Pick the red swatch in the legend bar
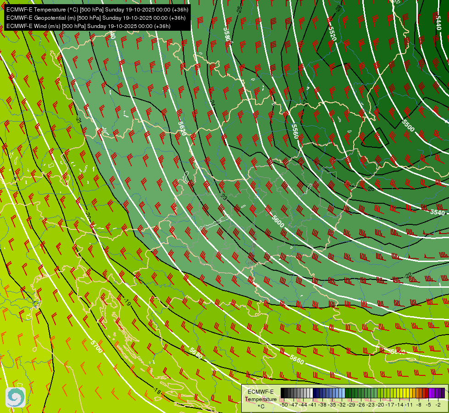This screenshot has height=413, width=449. click(427, 393)
